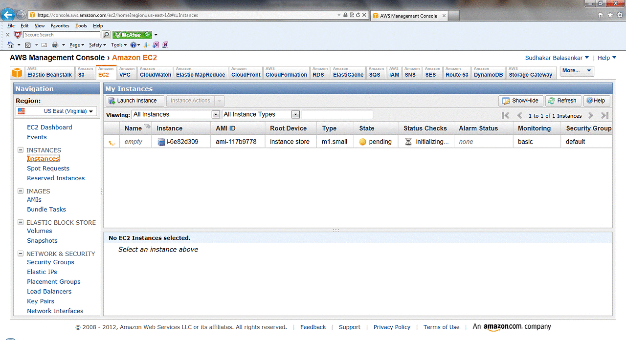Click the browser address bar URL

pos(181,15)
